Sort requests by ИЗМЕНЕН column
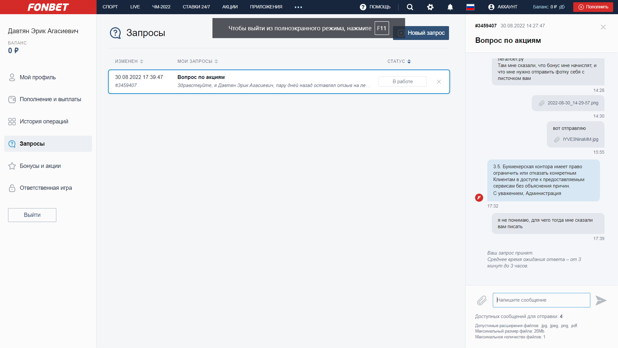Viewport: 618px width, 348px height. [x=129, y=61]
